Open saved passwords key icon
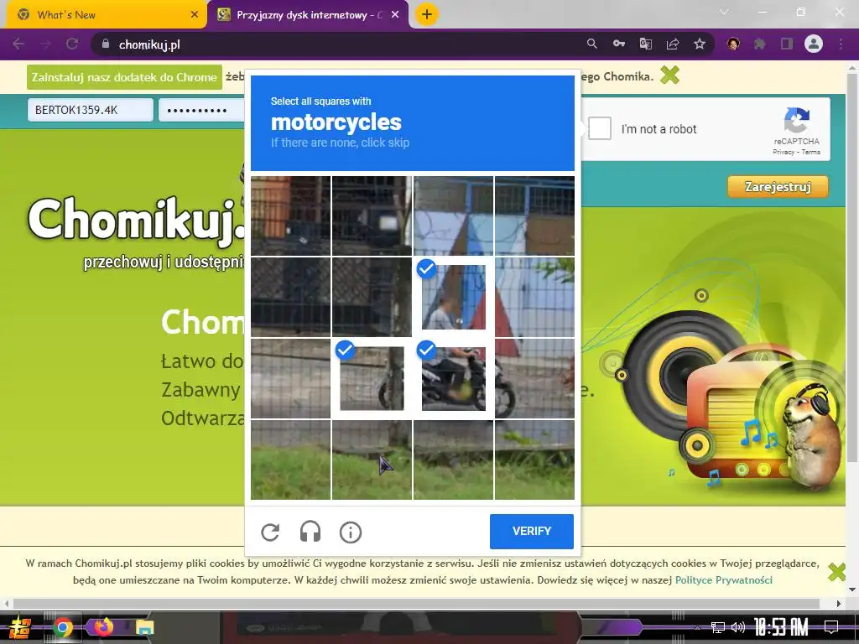The height and width of the screenshot is (644, 859). (x=619, y=44)
